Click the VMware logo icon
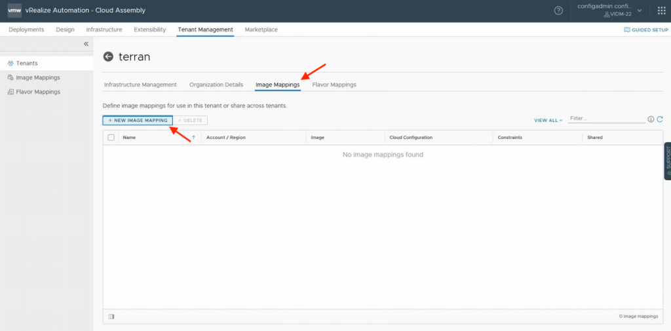 [14, 10]
